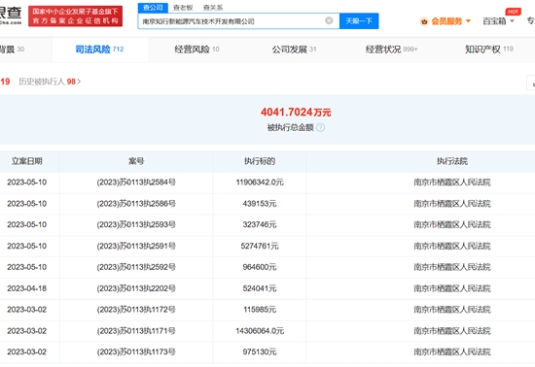Open the 经营状况 999+ tab
This screenshot has width=535, height=367.
click(391, 50)
